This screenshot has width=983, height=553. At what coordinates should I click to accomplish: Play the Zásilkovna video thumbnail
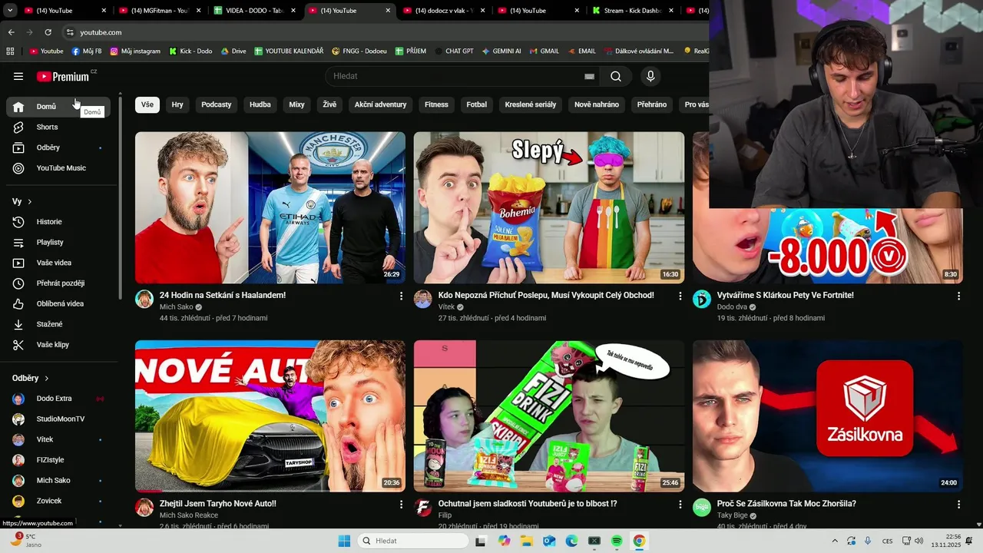(x=828, y=416)
